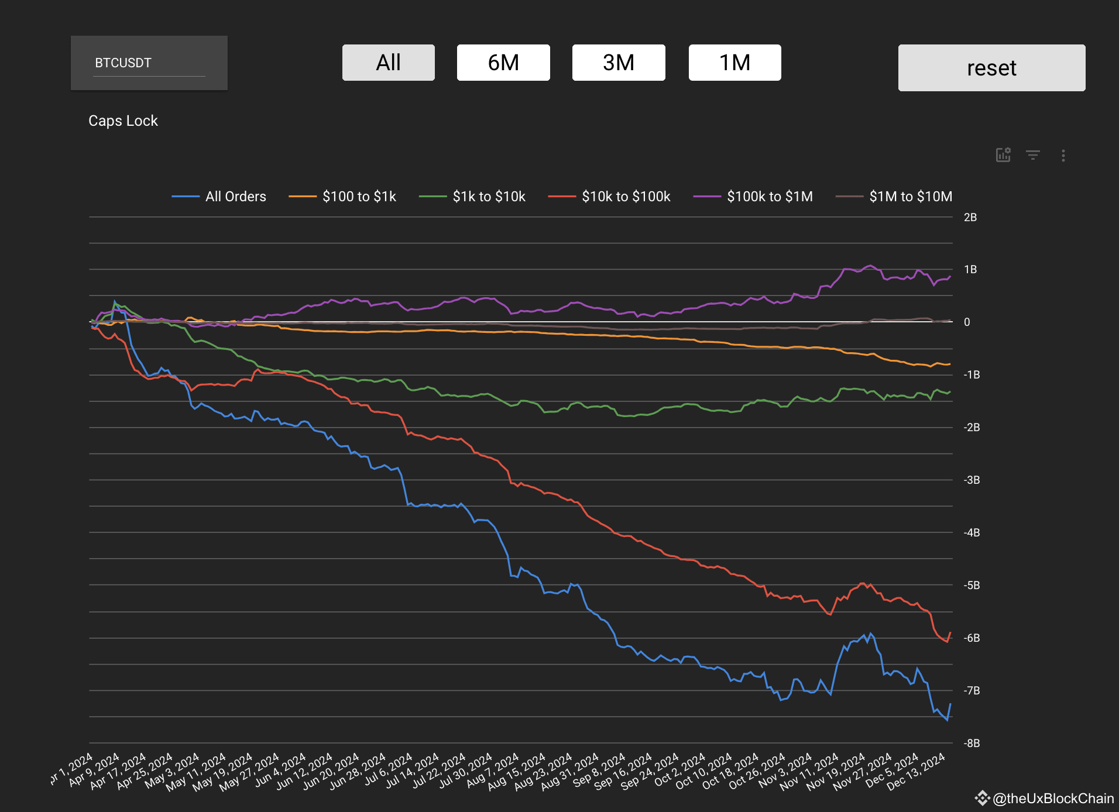Open the three-dot options menu icon

pos(1063,155)
